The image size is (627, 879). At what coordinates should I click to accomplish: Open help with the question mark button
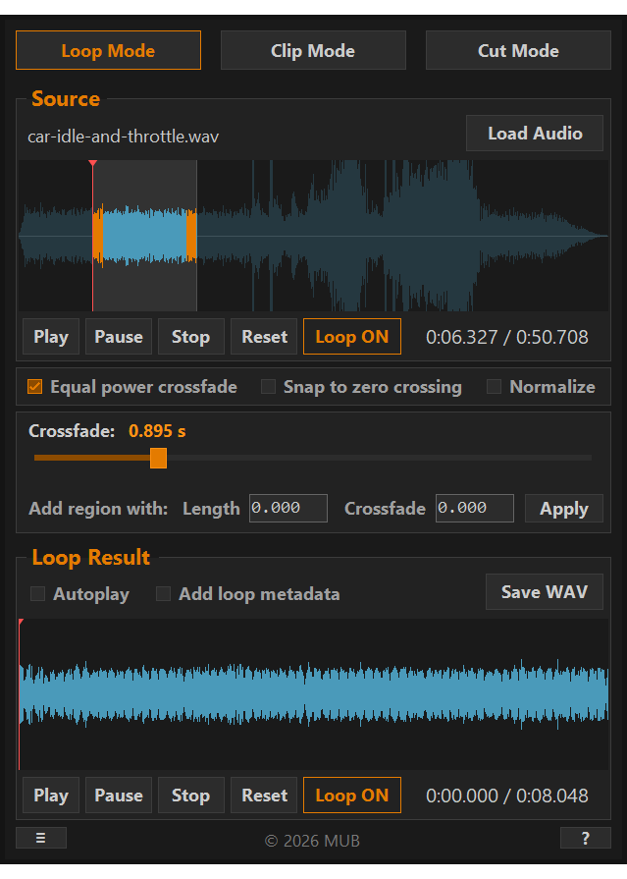pyautogui.click(x=585, y=838)
